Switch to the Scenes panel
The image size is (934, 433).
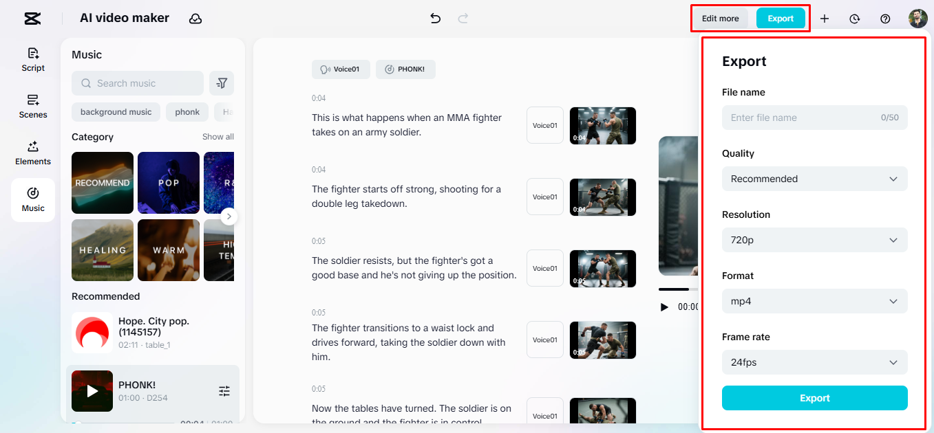click(x=33, y=107)
